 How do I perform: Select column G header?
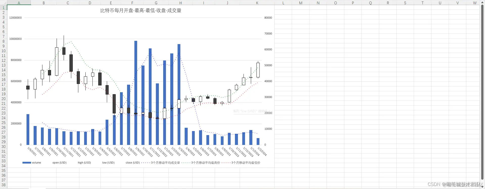click(x=156, y=3)
